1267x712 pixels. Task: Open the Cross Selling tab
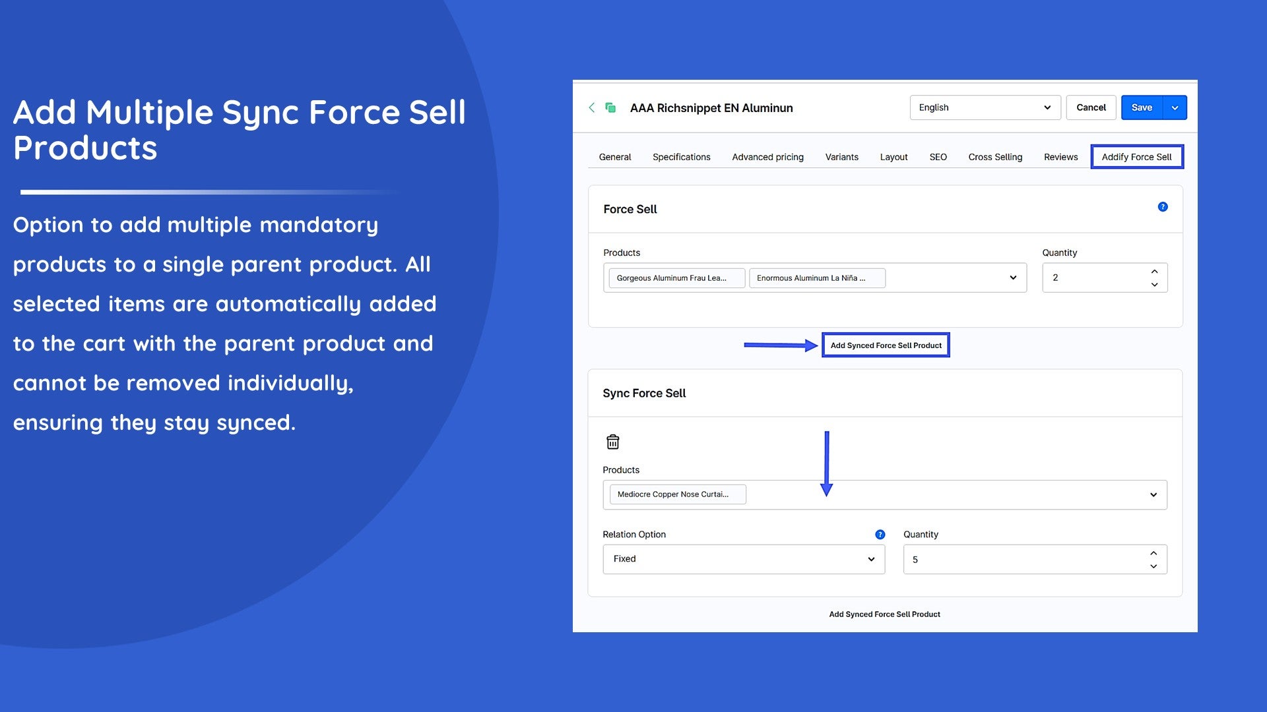[x=995, y=157]
